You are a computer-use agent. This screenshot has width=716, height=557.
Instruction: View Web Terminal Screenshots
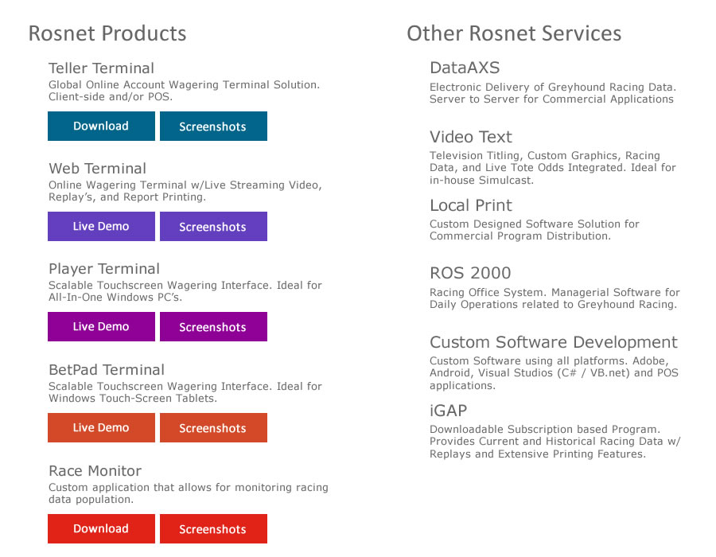pos(213,226)
